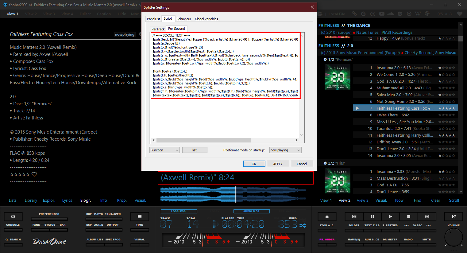
Task: Open the Lyrics tab in the left panel
Action: [67, 200]
